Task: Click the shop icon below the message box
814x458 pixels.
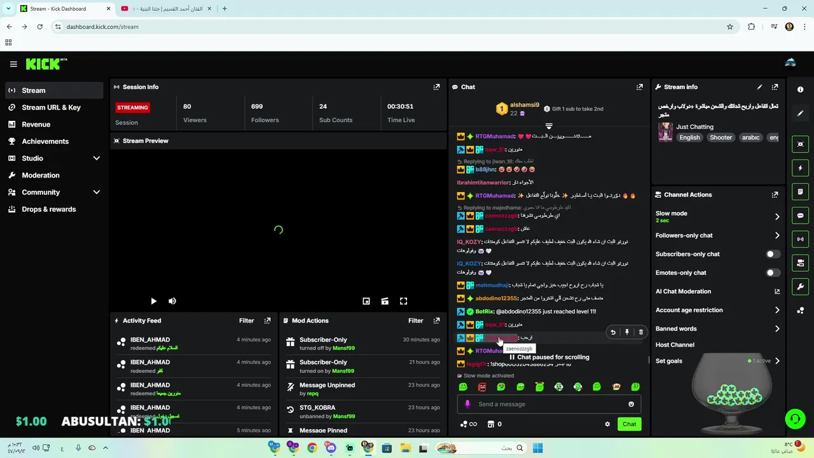Action: point(491,424)
